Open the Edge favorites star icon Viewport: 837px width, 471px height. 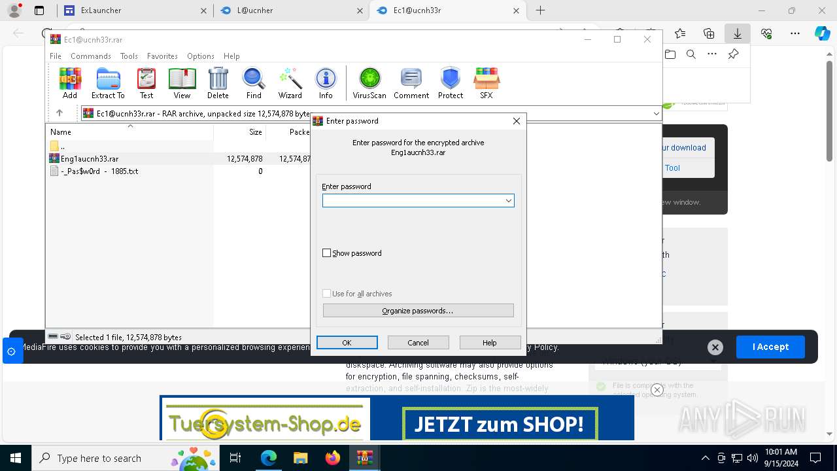(x=680, y=33)
